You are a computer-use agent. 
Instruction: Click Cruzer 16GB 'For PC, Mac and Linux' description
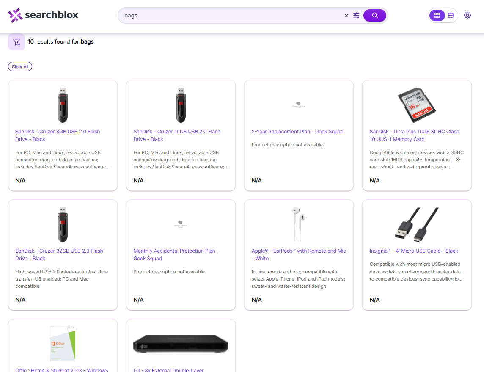(181, 160)
